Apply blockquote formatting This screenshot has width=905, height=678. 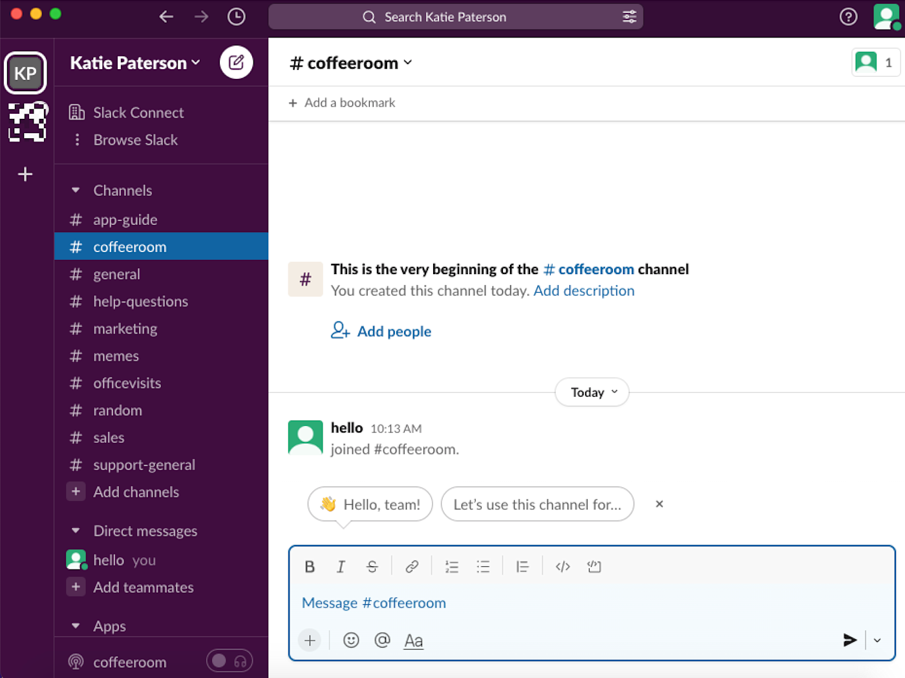[x=522, y=567]
